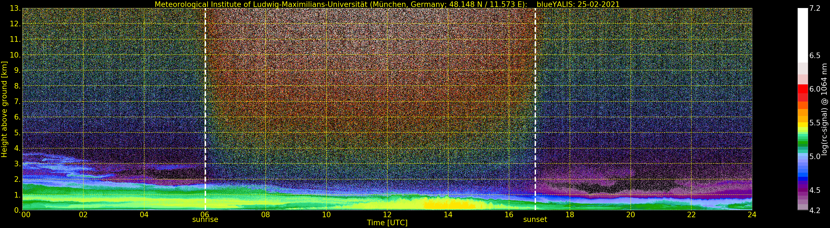Select the '4.5' colorbar value
Screen dimensions: 830x228
click(x=815, y=190)
